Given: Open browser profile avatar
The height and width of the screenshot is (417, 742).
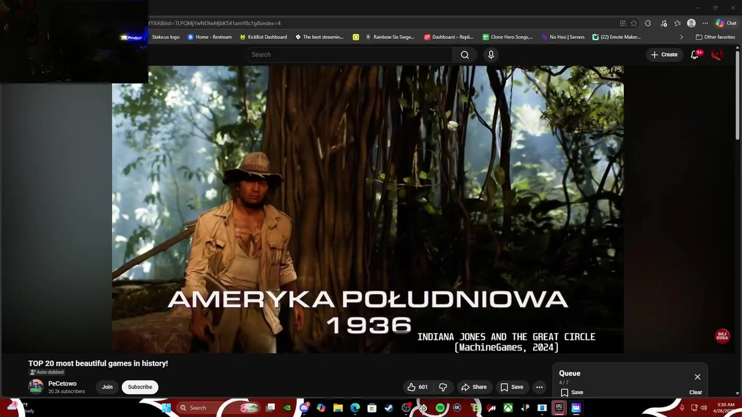Looking at the screenshot, I should pos(691,23).
